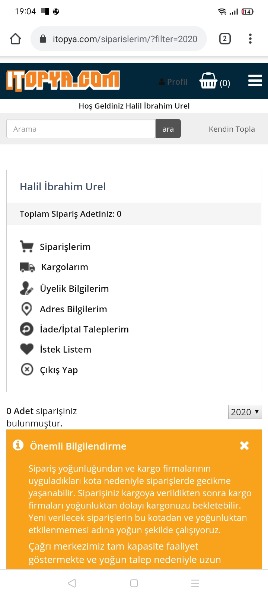Image resolution: width=268 pixels, height=597 pixels.
Task: Click the ITOPYA.COM logo
Action: coord(63,81)
